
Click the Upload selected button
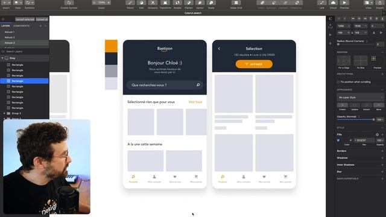[x=25, y=19]
